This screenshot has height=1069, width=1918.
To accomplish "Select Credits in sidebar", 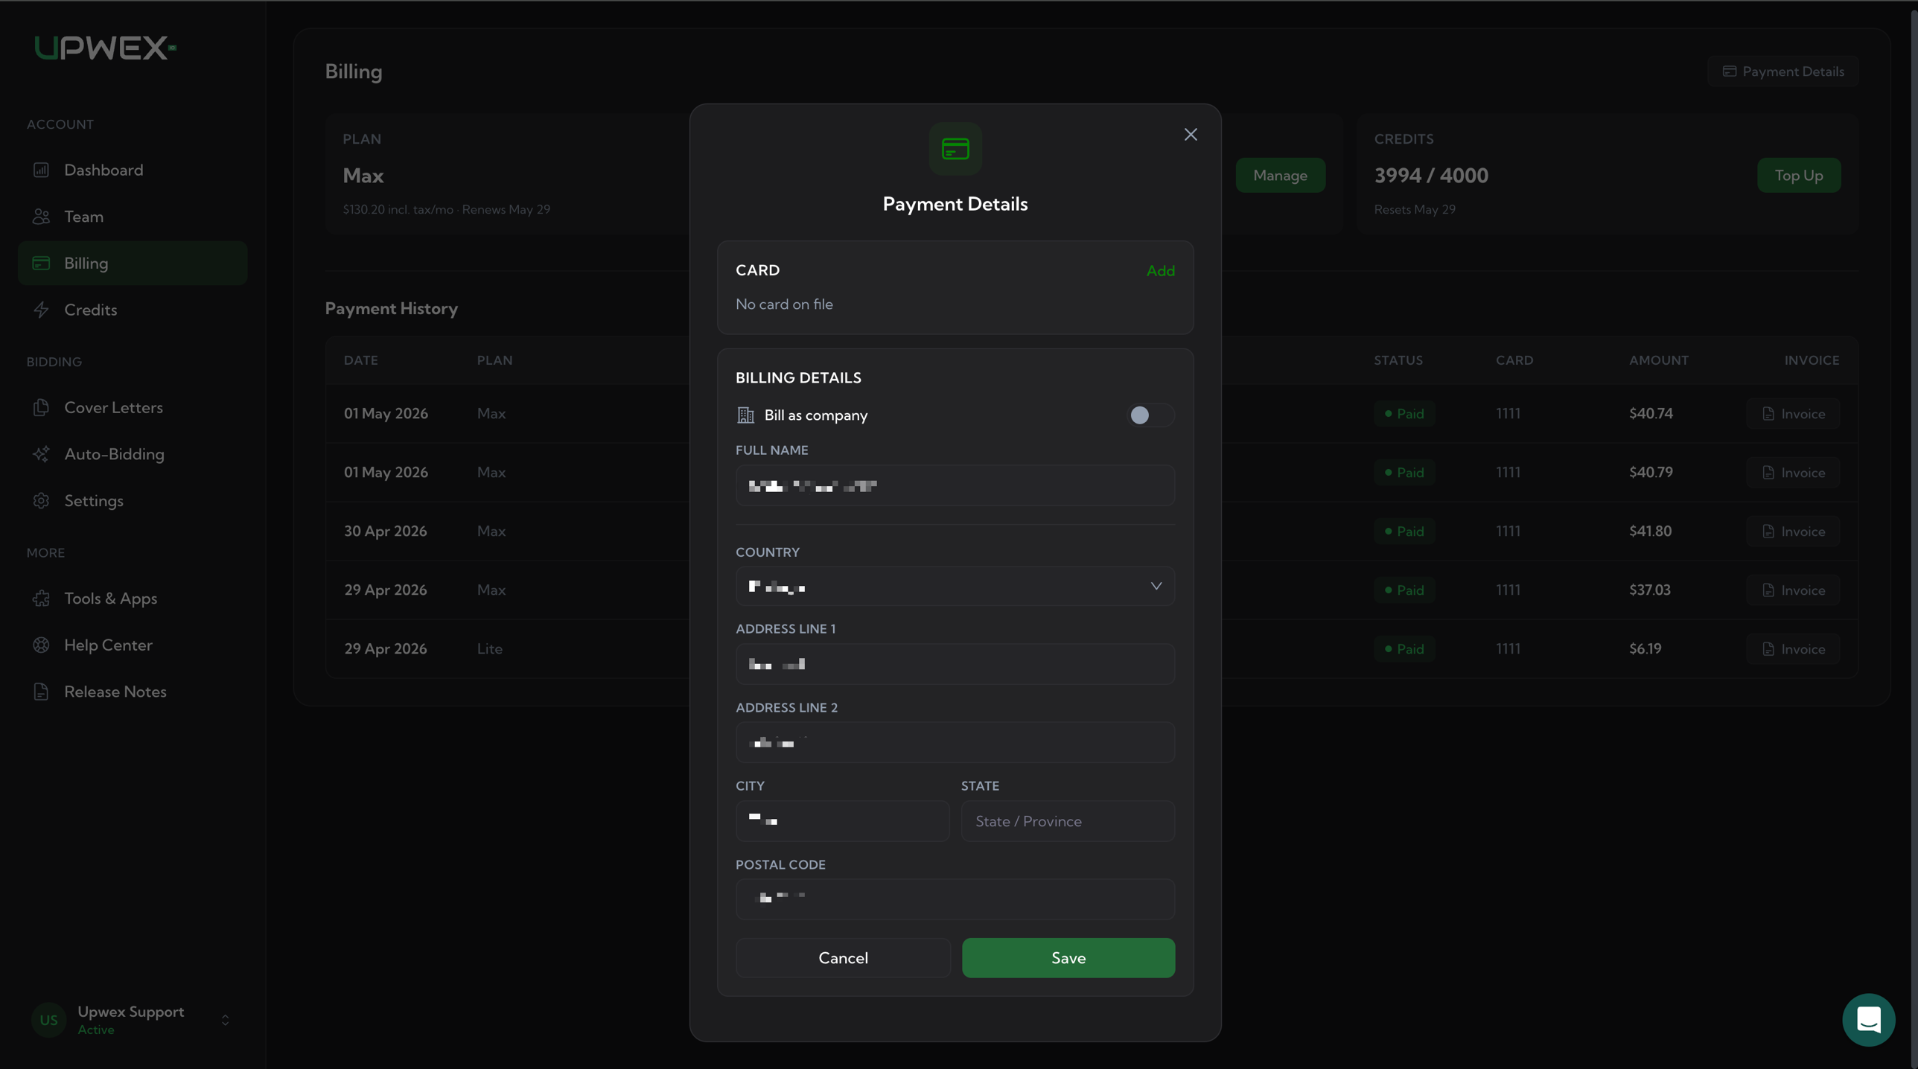I will click(x=133, y=310).
